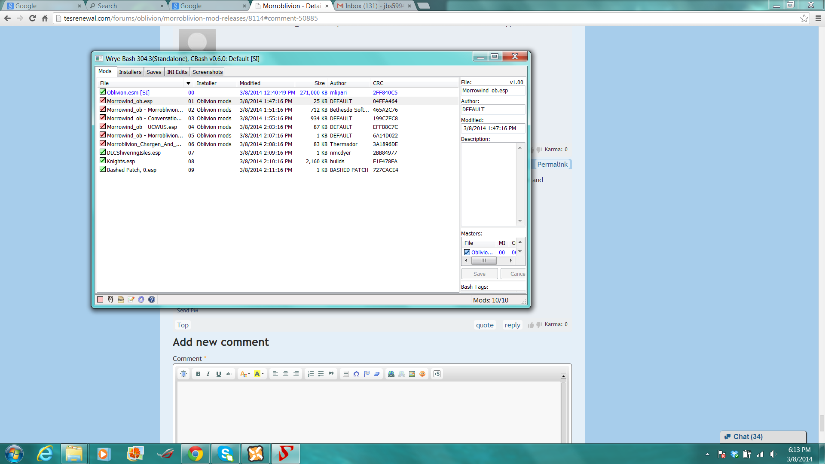Open the Doc Browser icon in Wrye Bash
This screenshot has width=825, height=464.
click(121, 299)
